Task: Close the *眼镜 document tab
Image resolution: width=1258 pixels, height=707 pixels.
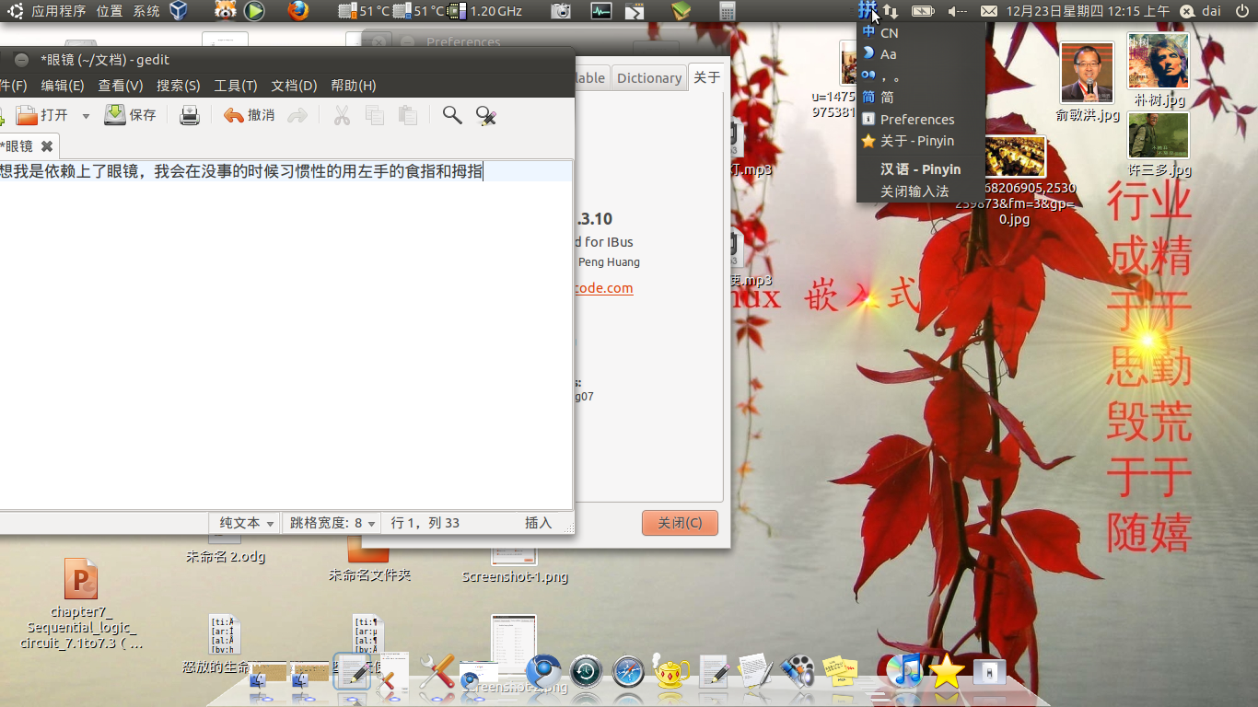Action: point(47,146)
